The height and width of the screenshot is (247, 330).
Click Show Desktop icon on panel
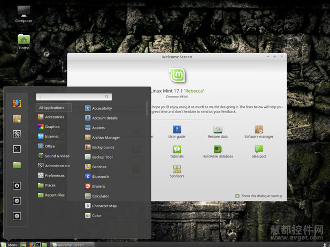click(23, 245)
